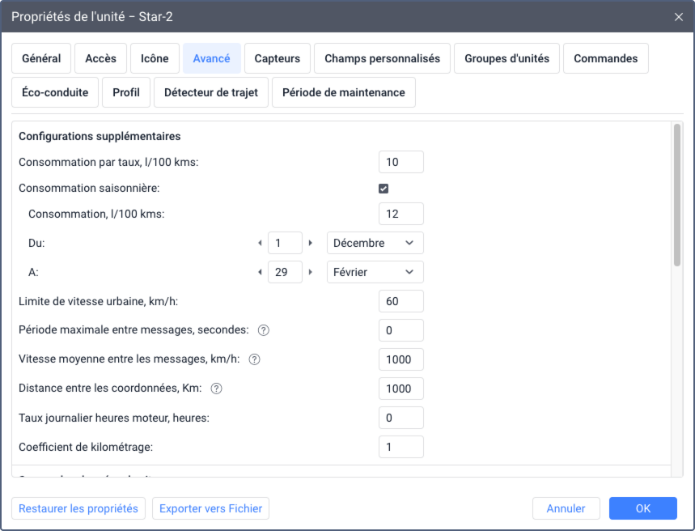Switch to the Capteurs tab

(x=278, y=58)
